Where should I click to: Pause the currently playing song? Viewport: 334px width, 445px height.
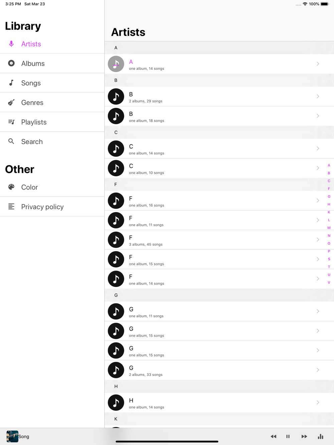(288, 436)
